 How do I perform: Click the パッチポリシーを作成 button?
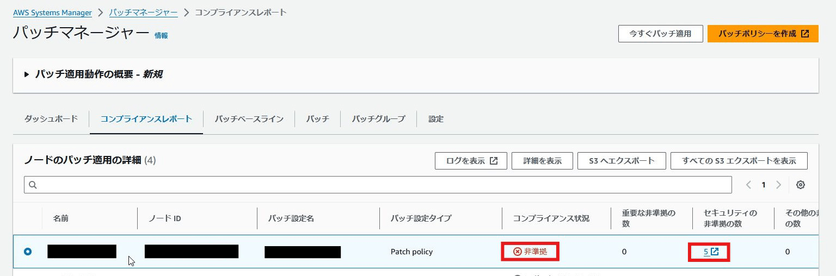pos(763,34)
